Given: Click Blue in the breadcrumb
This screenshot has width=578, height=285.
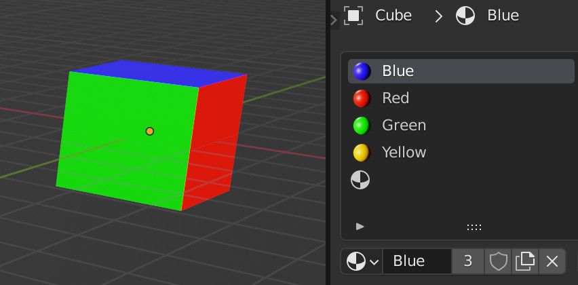Looking at the screenshot, I should click(x=503, y=16).
